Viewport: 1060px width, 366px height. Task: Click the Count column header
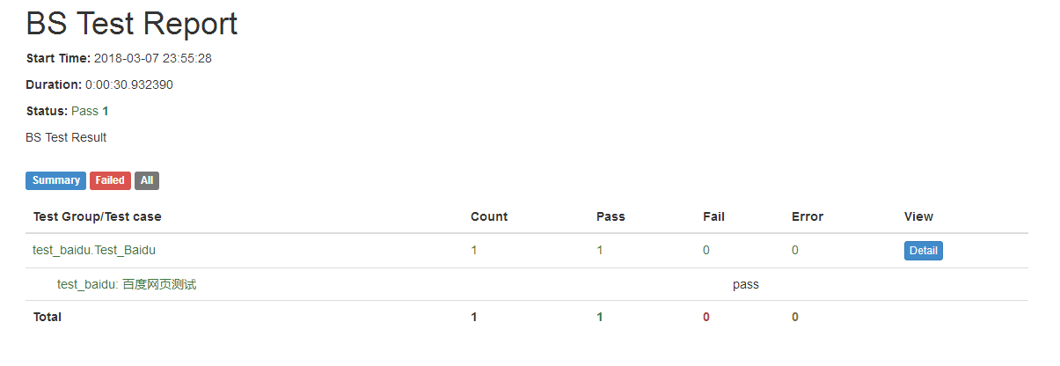click(489, 216)
